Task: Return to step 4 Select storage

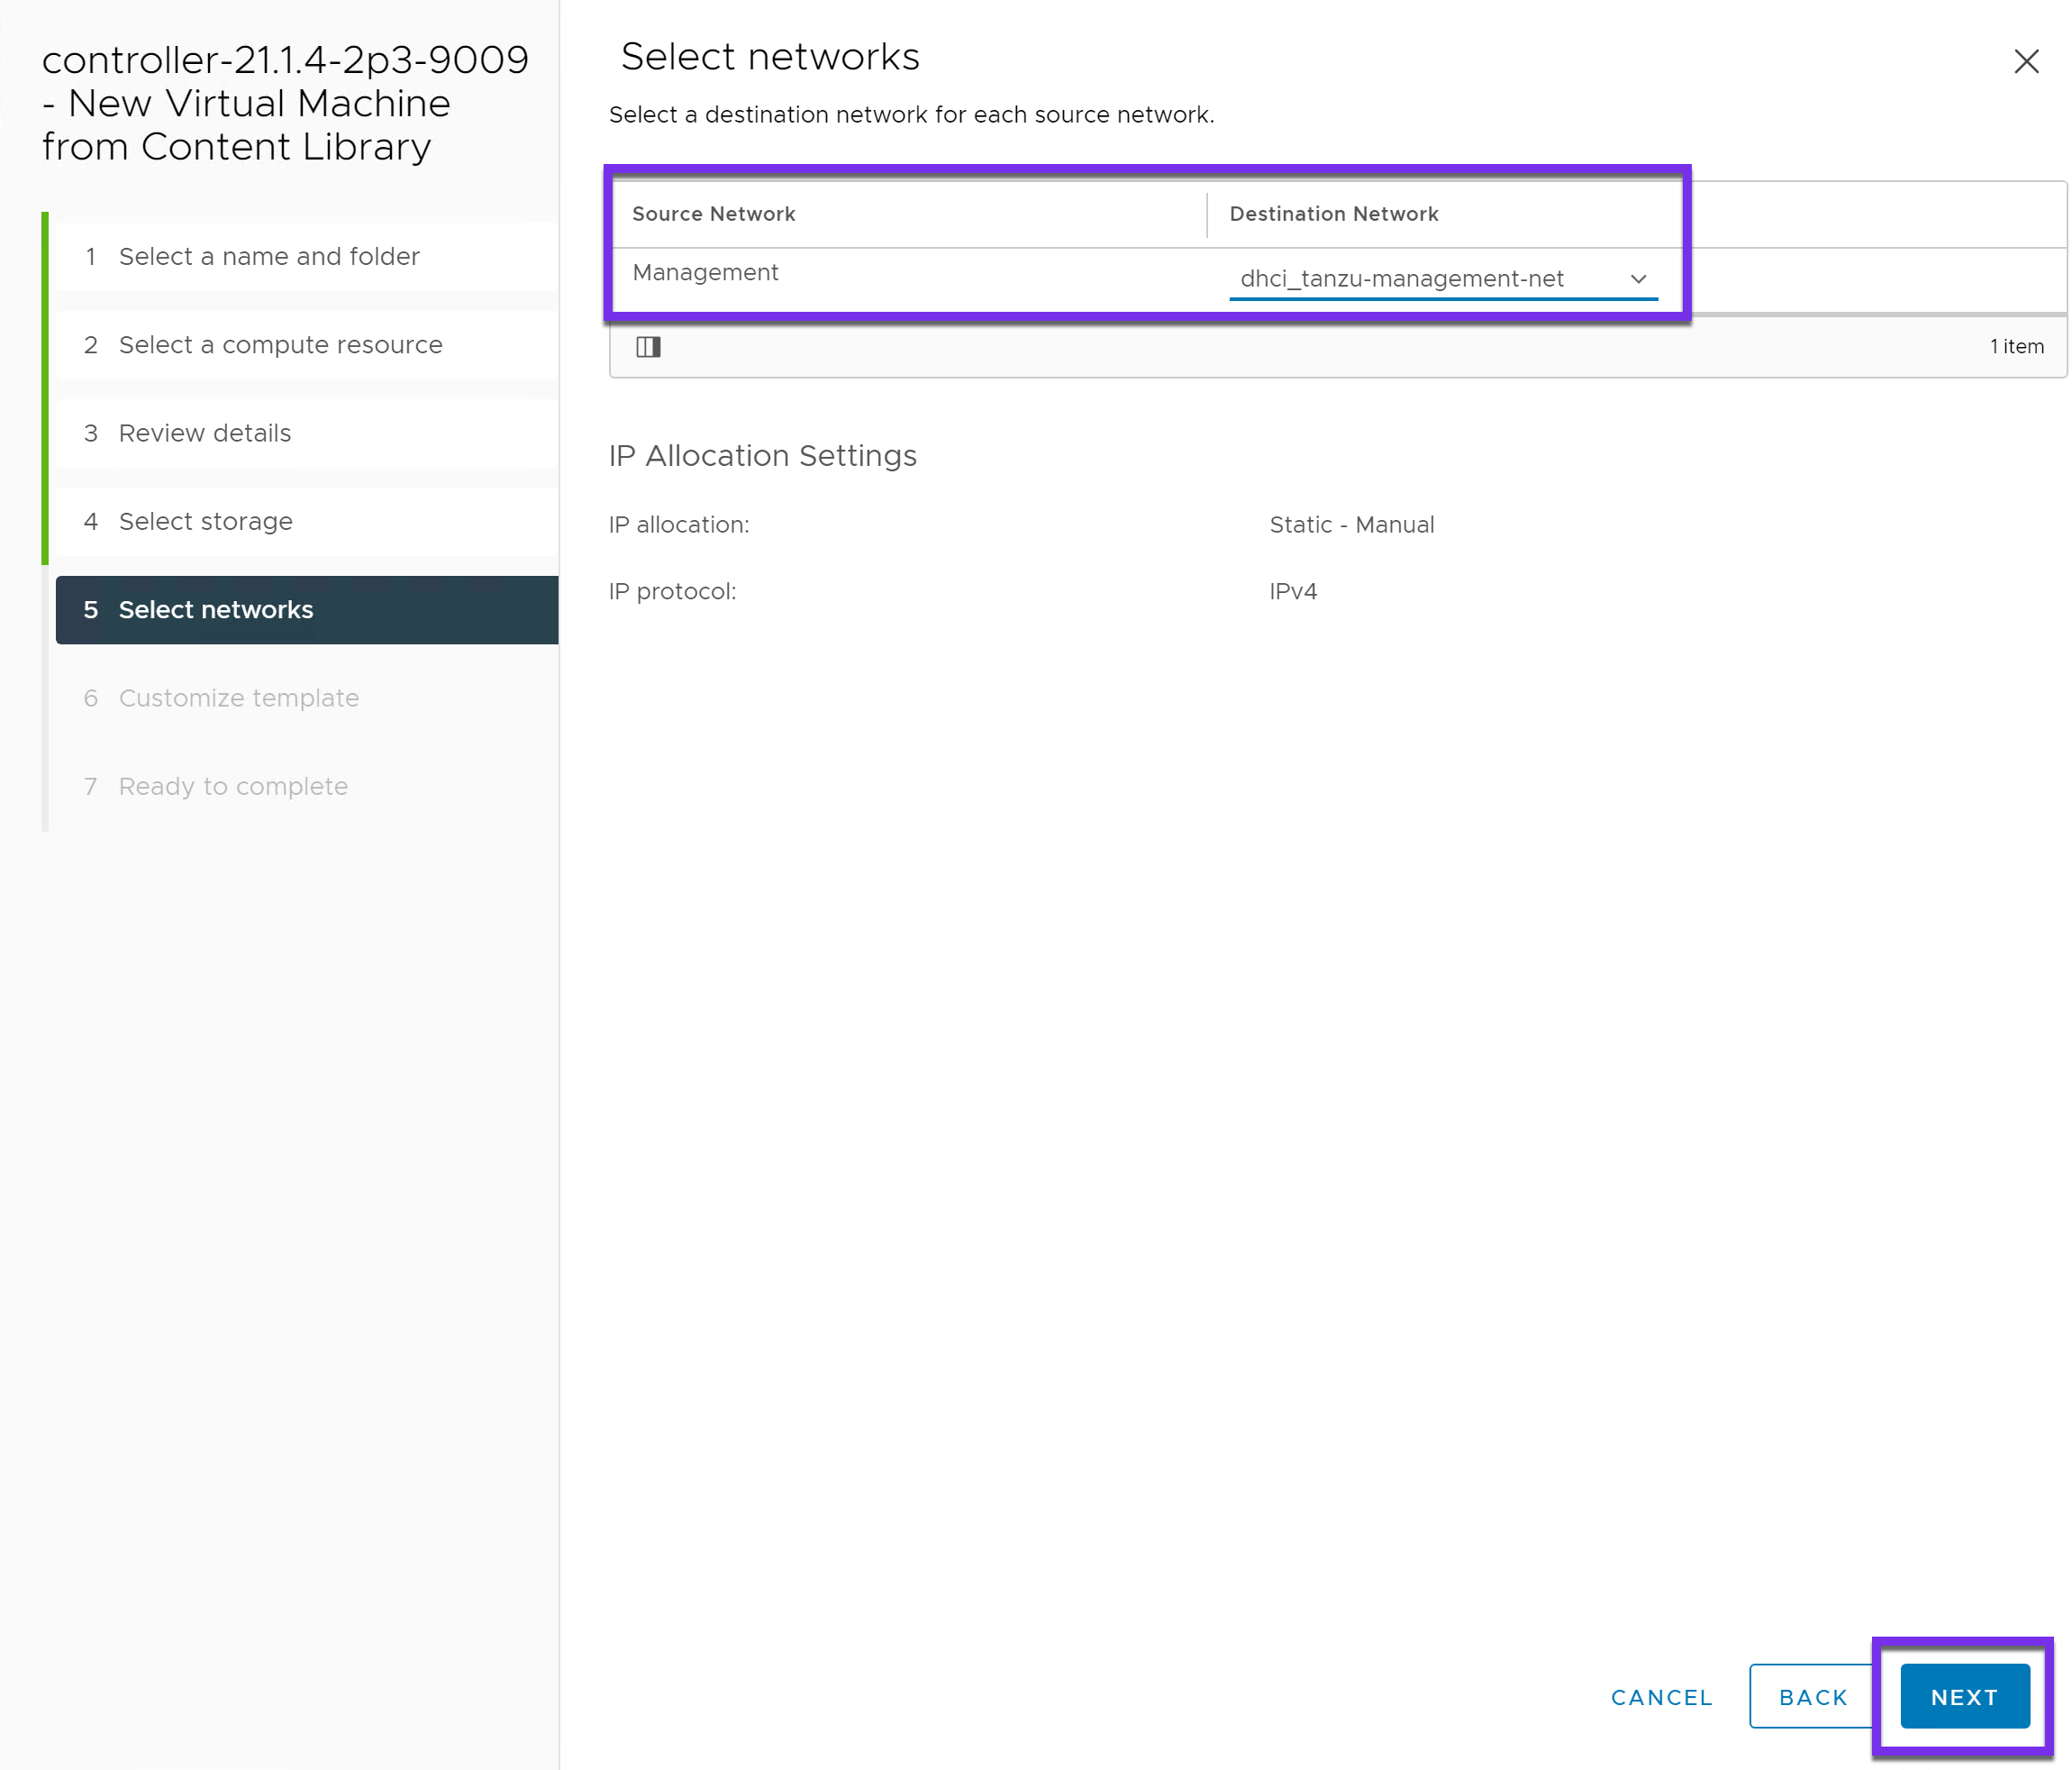Action: click(x=205, y=521)
